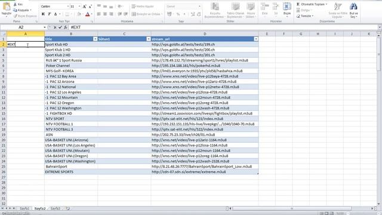The image size is (382, 215).
Task: Click the increase indent icon
Action: click(126, 14)
